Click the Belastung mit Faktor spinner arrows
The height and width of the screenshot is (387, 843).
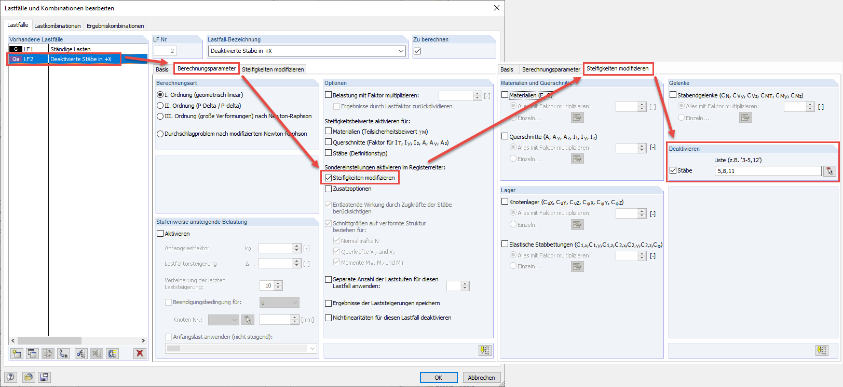pyautogui.click(x=478, y=95)
